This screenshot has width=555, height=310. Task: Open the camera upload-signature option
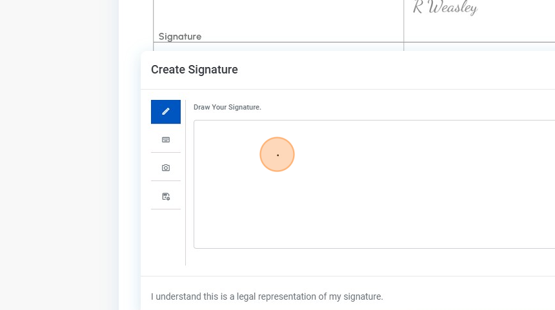click(x=166, y=168)
